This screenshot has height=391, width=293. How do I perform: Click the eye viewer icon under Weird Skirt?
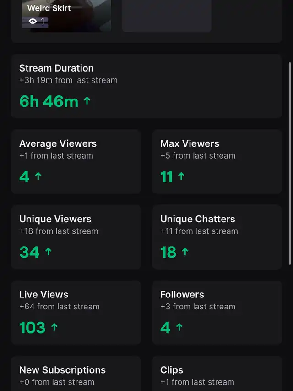33,21
